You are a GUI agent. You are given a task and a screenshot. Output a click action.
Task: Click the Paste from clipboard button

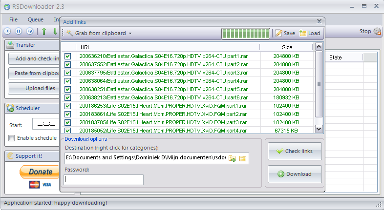[34, 73]
